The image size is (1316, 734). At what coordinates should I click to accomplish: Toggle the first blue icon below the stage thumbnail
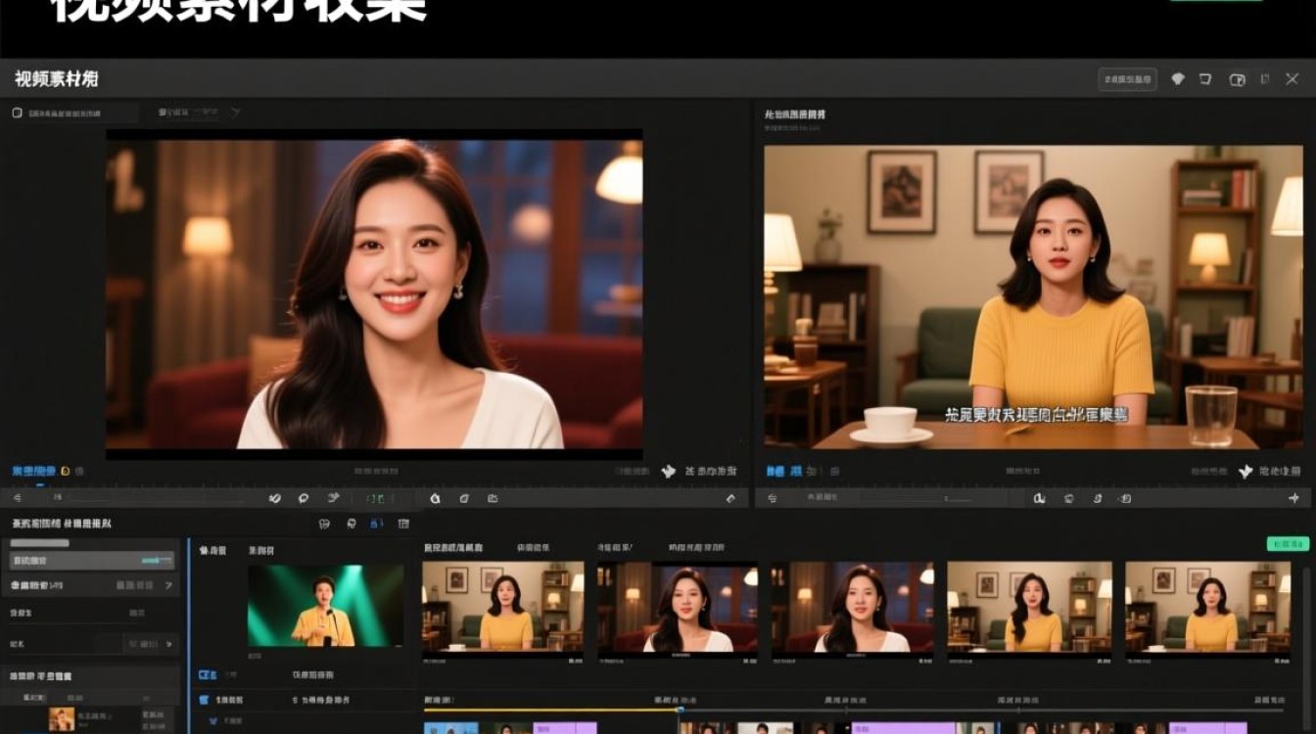point(208,675)
